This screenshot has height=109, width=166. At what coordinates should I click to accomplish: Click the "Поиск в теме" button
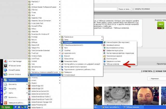[x=125, y=9]
